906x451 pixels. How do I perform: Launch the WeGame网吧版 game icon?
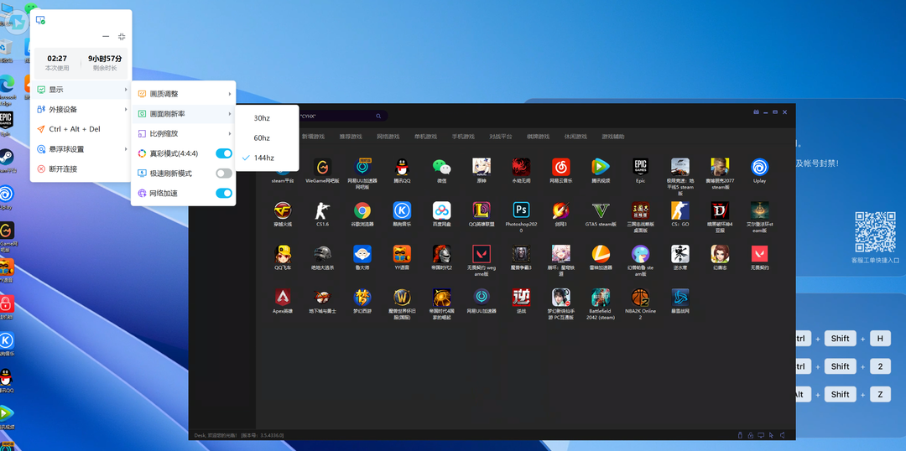click(322, 167)
